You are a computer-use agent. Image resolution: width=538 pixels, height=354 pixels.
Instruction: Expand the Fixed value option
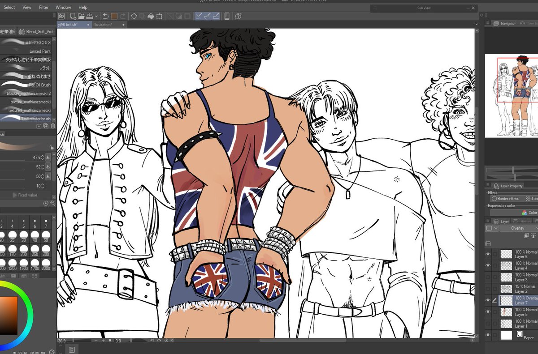pos(14,195)
